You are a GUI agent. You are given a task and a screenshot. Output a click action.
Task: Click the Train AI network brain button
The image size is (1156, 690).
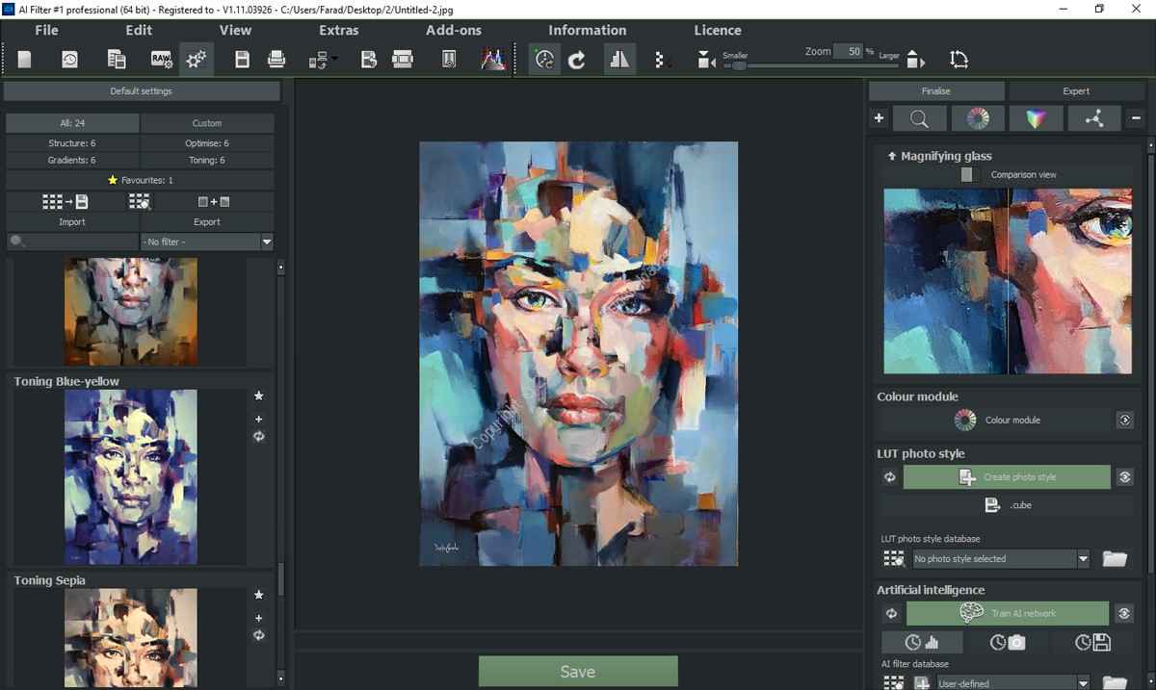click(x=1008, y=613)
